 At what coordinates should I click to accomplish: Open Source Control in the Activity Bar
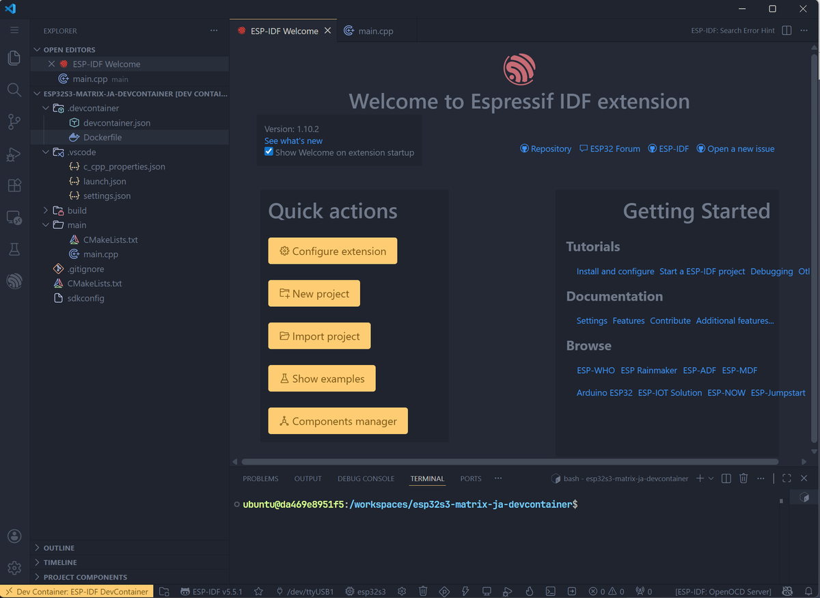tap(14, 121)
